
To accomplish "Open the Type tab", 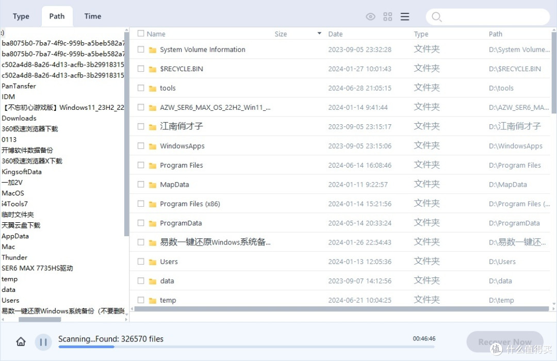I will 21,17.
